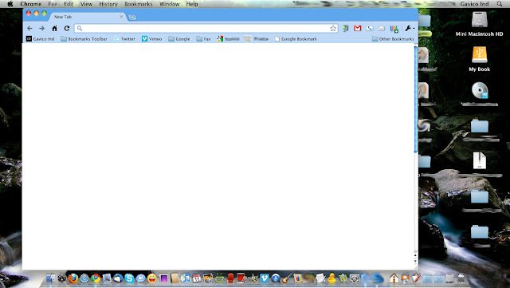510x288 pixels.
Task: Expand the Other Bookmarks folder
Action: point(393,39)
